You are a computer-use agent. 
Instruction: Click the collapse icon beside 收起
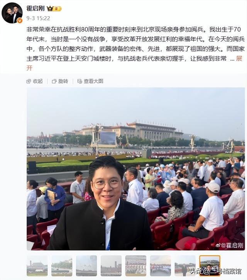pyautogui.click(x=29, y=81)
